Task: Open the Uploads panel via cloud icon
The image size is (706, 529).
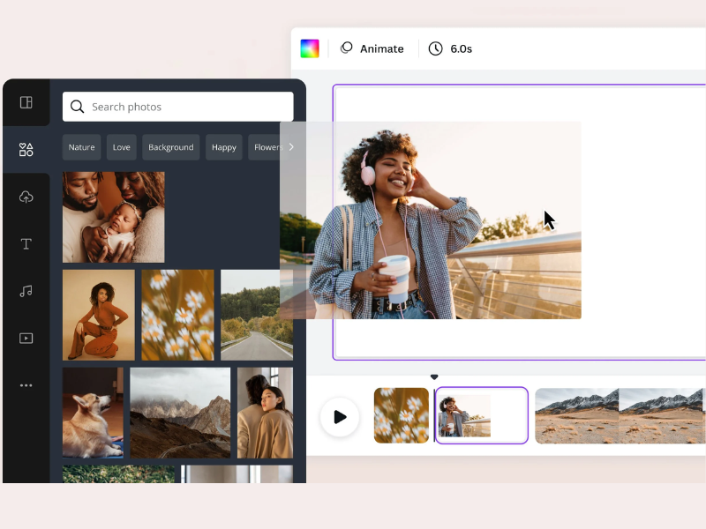Action: [x=26, y=197]
